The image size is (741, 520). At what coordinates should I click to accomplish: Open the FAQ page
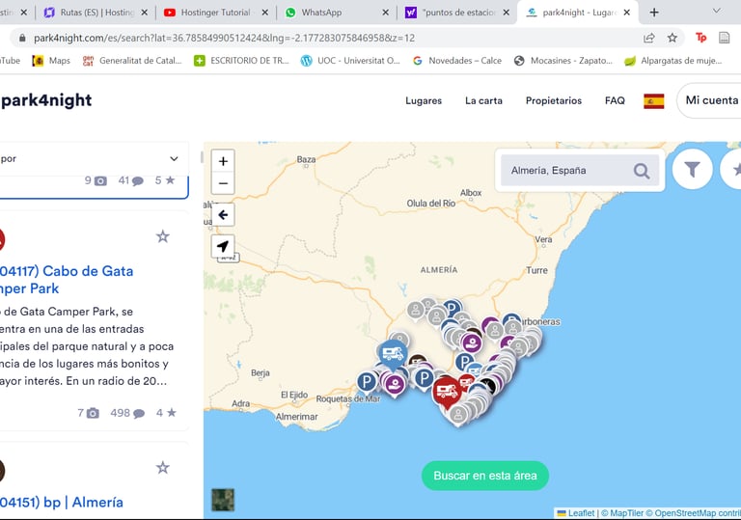[615, 100]
